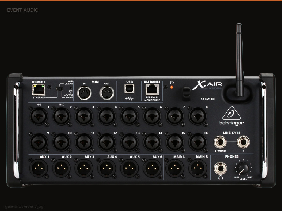Image resolution: width=282 pixels, height=211 pixels.
Task: Click the Ultranet personal monitoring port
Action: coord(152,90)
